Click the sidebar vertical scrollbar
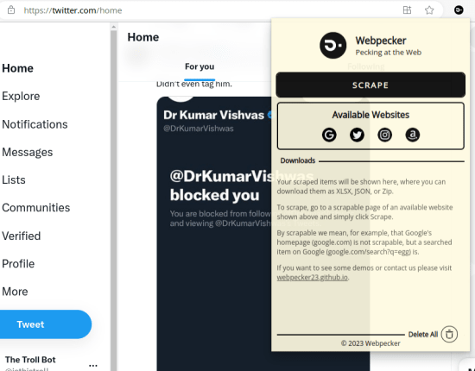This screenshot has width=475, height=371. tap(114, 197)
